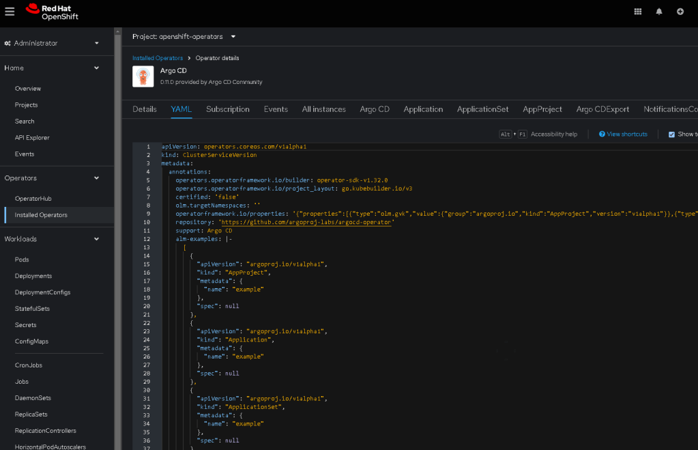Open ReplicaSets in sidebar
698x450 pixels.
31,414
